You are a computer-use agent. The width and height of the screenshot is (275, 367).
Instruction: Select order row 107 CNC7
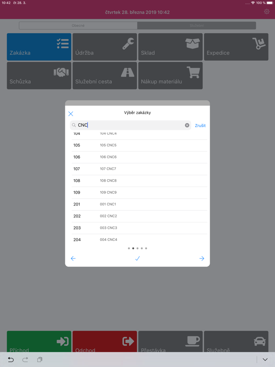pyautogui.click(x=139, y=169)
